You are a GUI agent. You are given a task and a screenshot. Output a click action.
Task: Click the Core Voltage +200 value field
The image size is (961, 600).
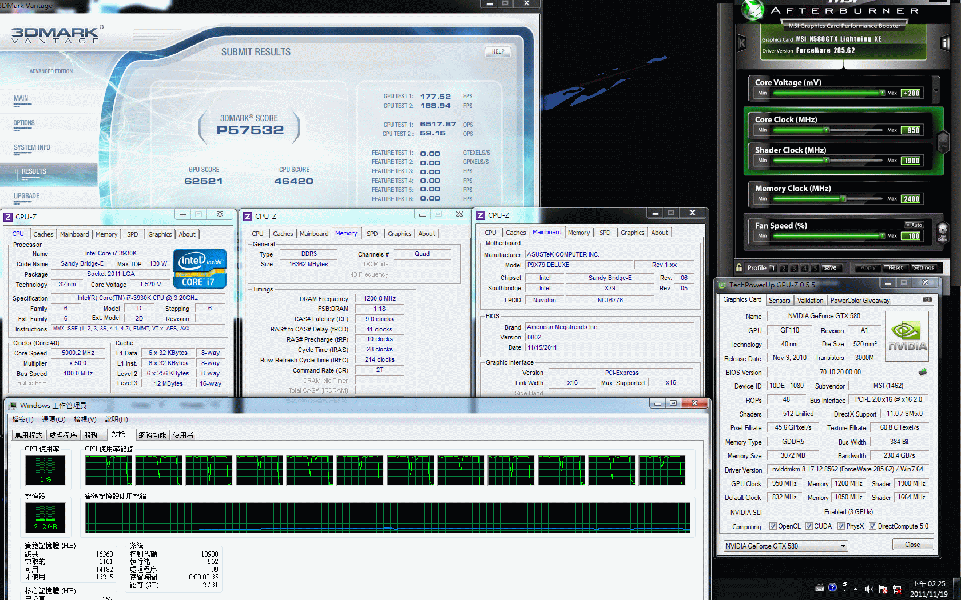click(911, 93)
